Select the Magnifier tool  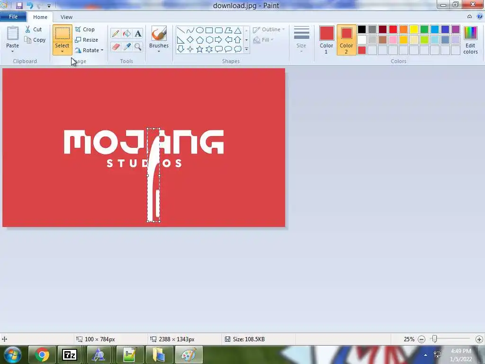pos(138,47)
